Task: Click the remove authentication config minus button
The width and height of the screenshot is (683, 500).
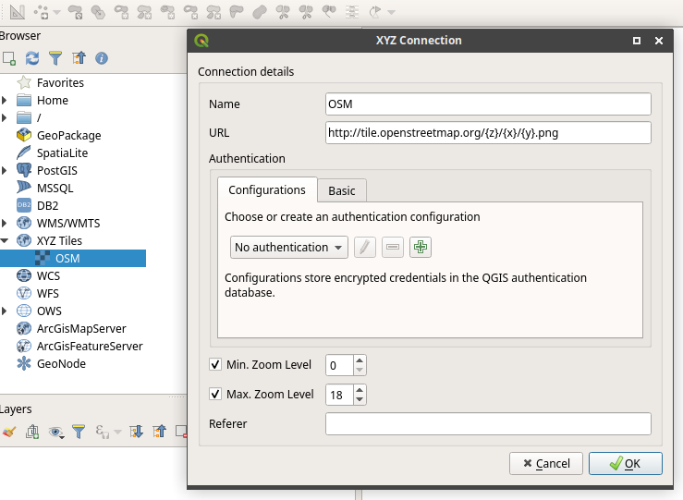Action: tap(393, 247)
